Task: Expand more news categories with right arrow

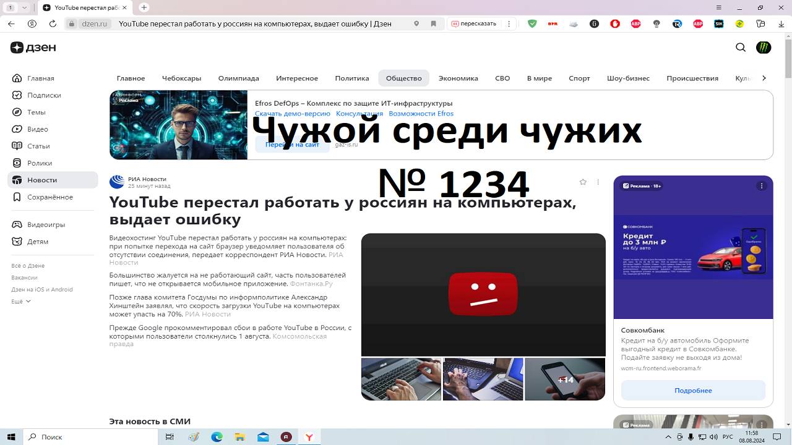Action: tap(764, 78)
